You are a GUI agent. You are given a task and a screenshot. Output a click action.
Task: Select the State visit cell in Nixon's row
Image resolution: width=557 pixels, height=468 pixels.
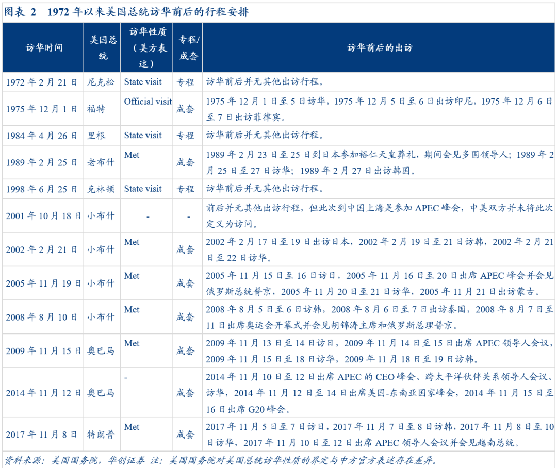pyautogui.click(x=143, y=81)
